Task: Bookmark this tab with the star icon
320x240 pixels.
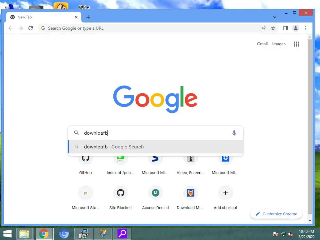Action: pos(273,28)
